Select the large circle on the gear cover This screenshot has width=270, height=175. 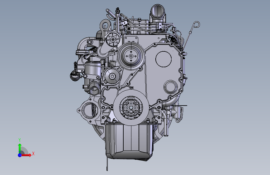point(163,59)
